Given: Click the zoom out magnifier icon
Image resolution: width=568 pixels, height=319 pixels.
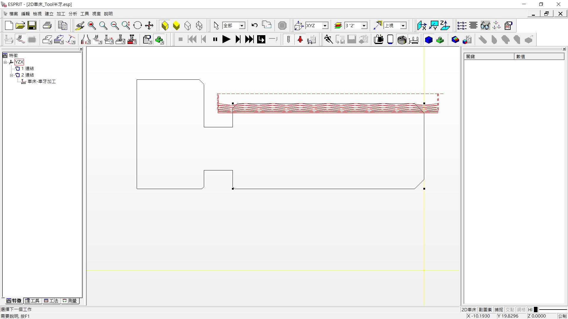Looking at the screenshot, I should 114,25.
